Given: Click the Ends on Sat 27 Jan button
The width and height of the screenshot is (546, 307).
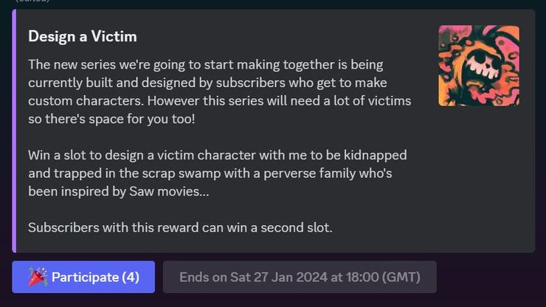Looking at the screenshot, I should click(300, 277).
